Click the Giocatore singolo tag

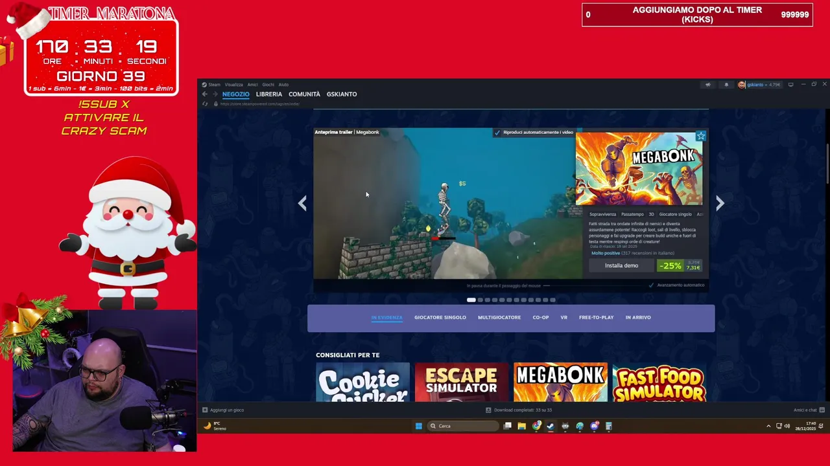[x=675, y=214]
